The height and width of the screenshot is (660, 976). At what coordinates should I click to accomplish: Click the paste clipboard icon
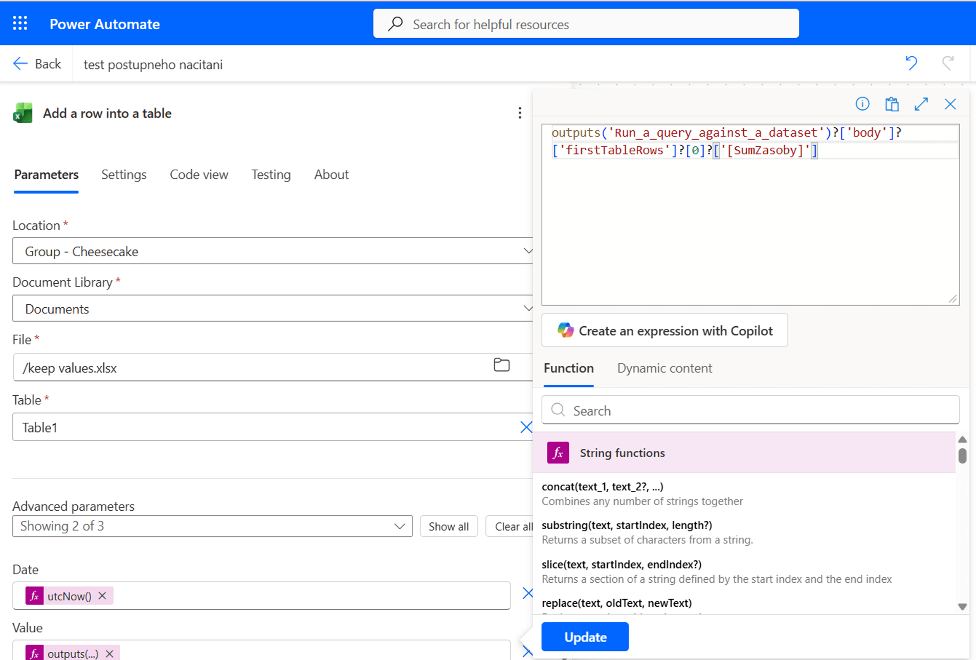coord(892,104)
